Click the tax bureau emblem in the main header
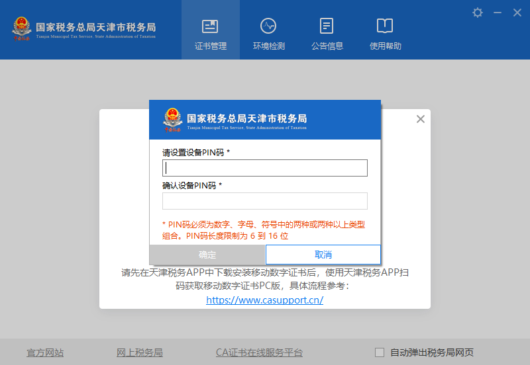 pyautogui.click(x=21, y=29)
